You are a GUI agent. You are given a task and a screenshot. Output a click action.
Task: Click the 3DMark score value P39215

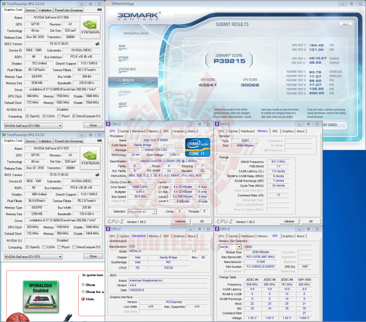click(x=229, y=61)
